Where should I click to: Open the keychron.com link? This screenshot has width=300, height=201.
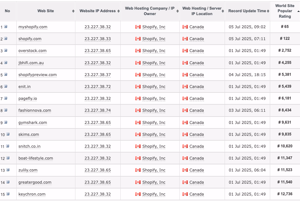point(32,194)
